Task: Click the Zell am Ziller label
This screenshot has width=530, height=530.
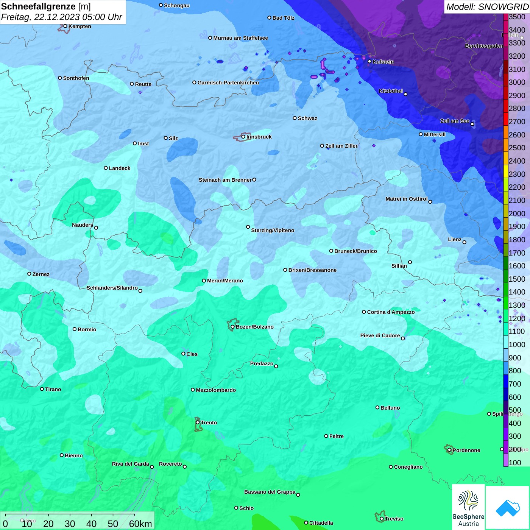Action: pos(341,146)
